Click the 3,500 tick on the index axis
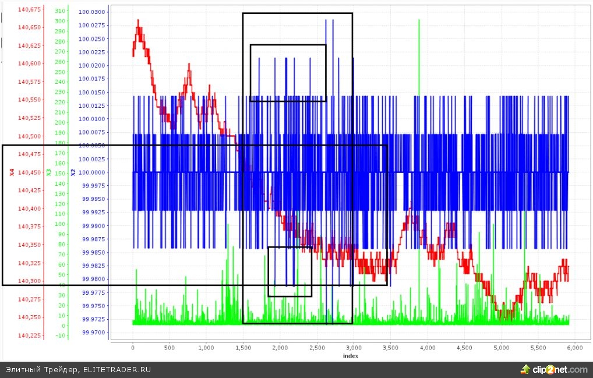Image resolution: width=593 pixels, height=378 pixels. (390, 348)
